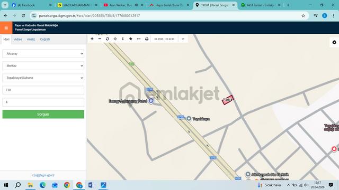Click the star favorites icon
The width and height of the screenshot is (339, 190).
pos(131,39)
